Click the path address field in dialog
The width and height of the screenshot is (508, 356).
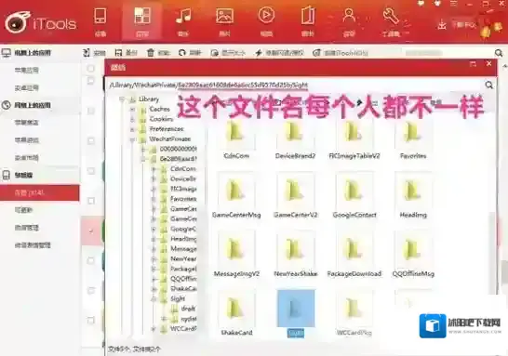click(x=295, y=86)
